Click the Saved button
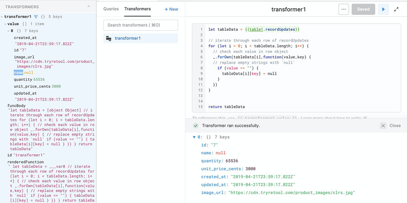 363,9
